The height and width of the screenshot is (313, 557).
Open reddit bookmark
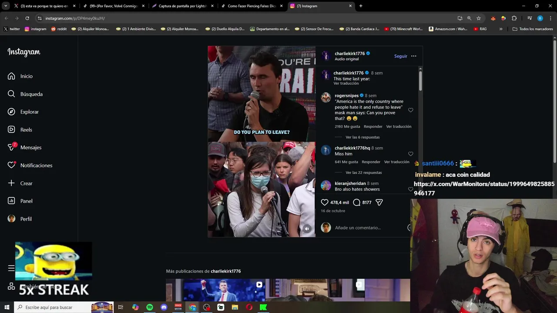click(x=59, y=29)
